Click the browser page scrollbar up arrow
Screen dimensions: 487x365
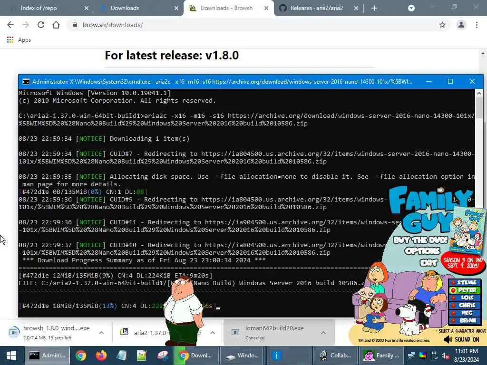[483, 53]
